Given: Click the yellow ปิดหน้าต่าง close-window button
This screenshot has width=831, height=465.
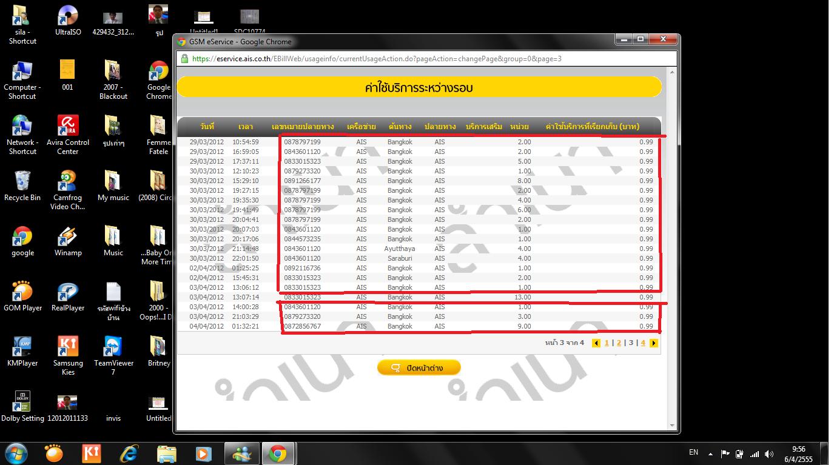Looking at the screenshot, I should click(x=419, y=367).
